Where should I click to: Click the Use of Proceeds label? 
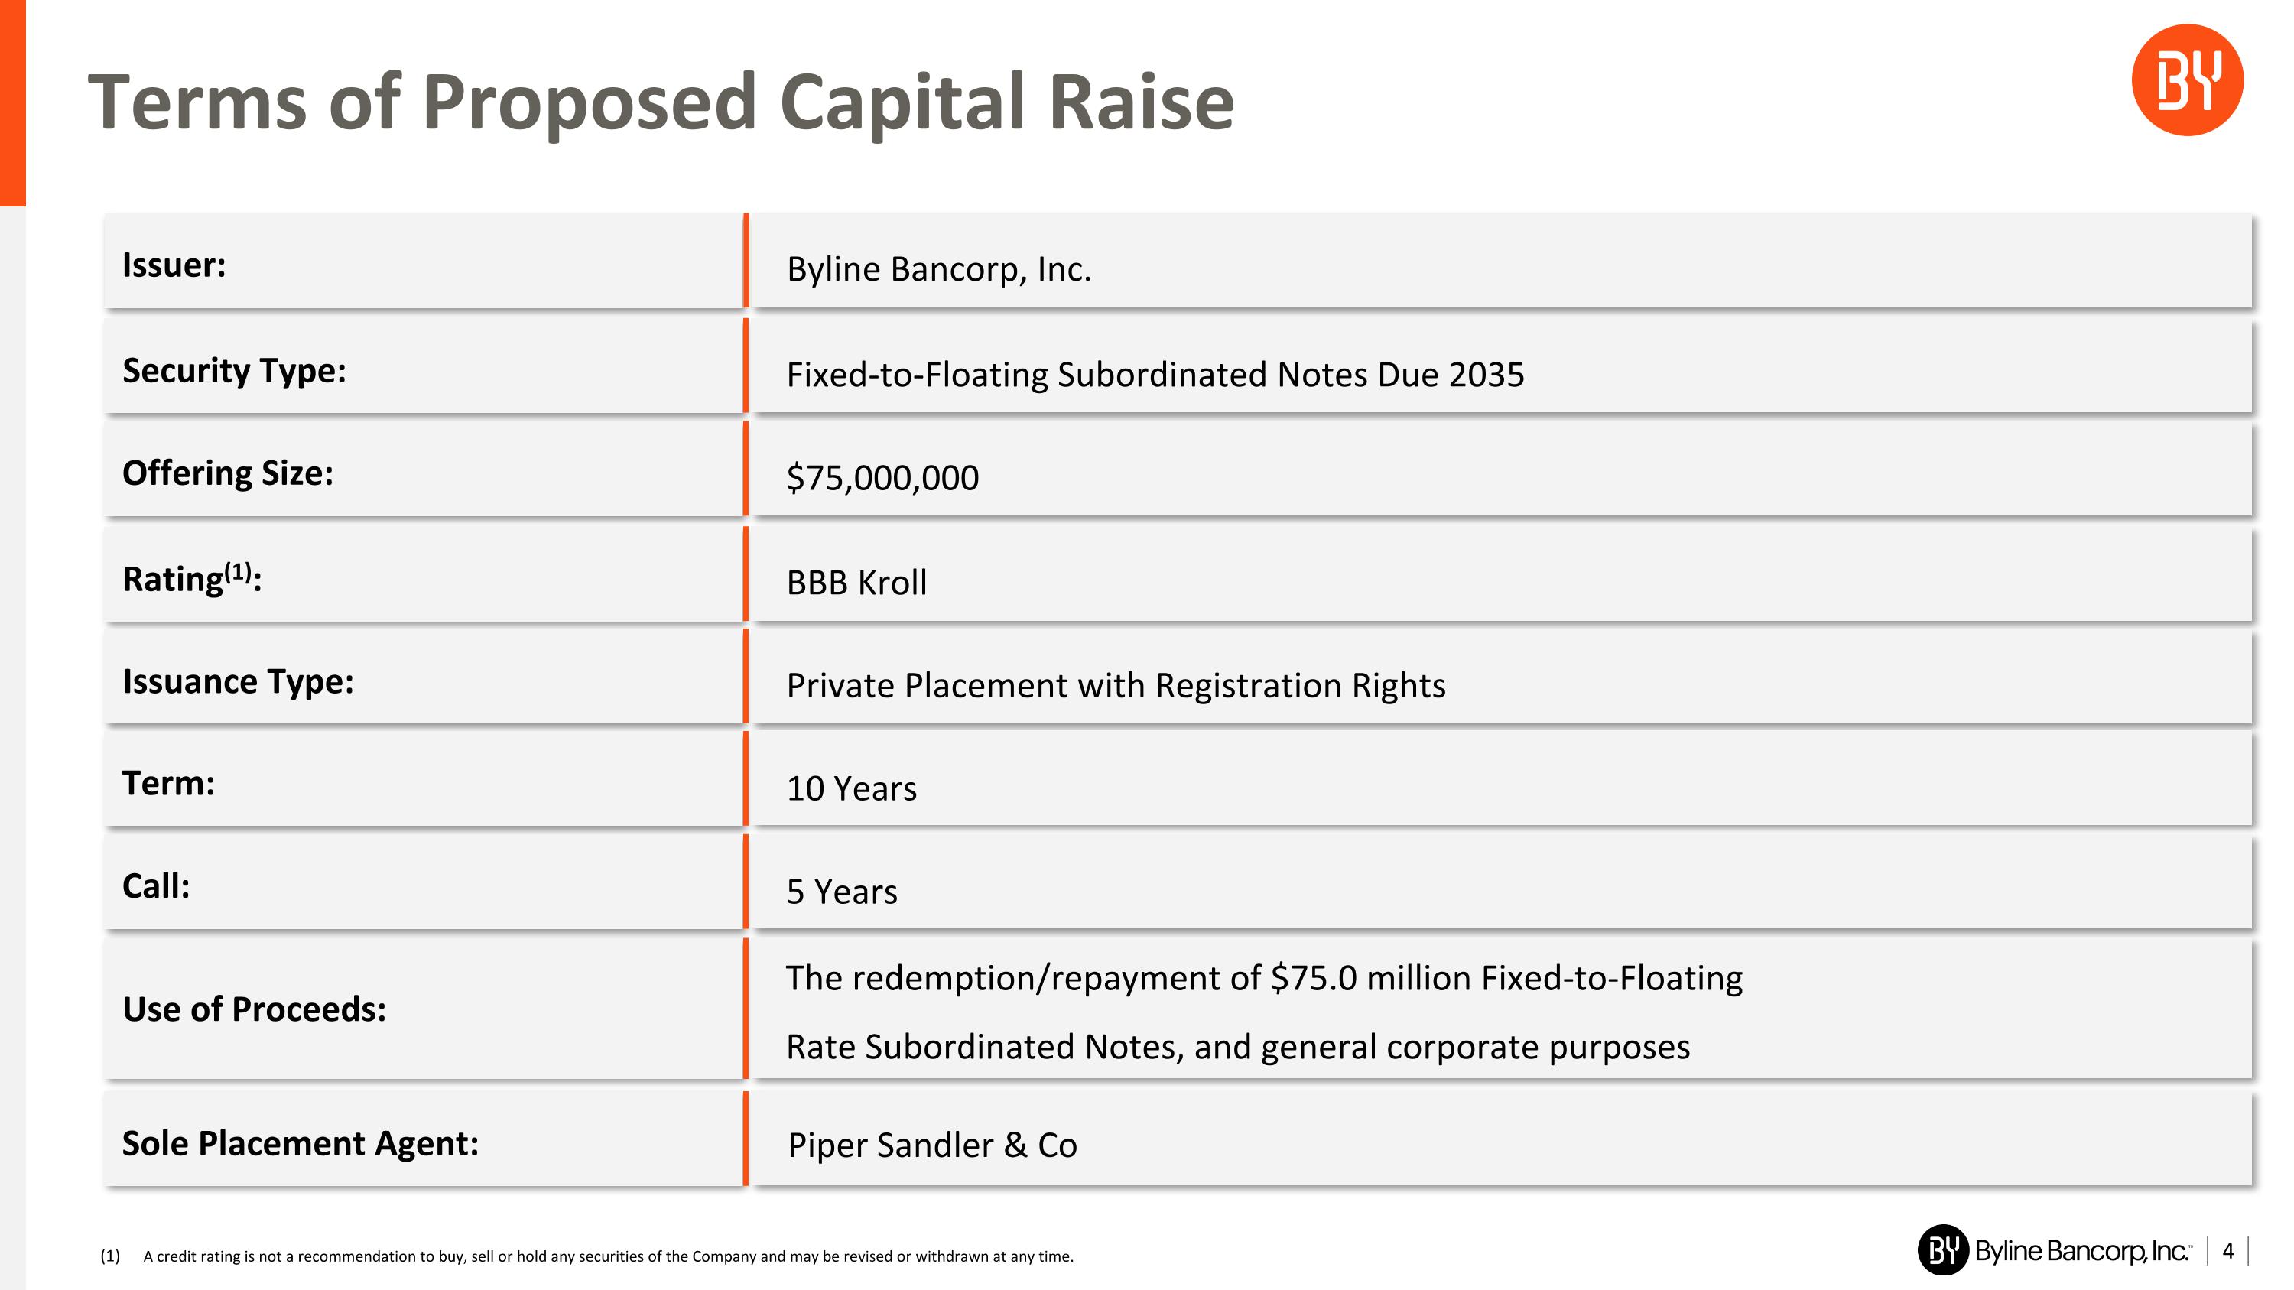pyautogui.click(x=255, y=1009)
